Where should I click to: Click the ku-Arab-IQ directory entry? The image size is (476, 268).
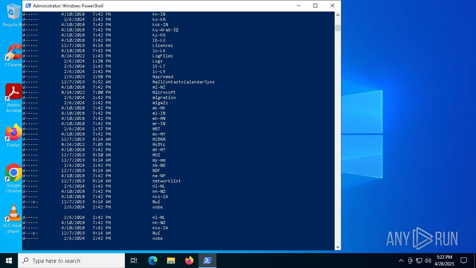click(x=165, y=30)
